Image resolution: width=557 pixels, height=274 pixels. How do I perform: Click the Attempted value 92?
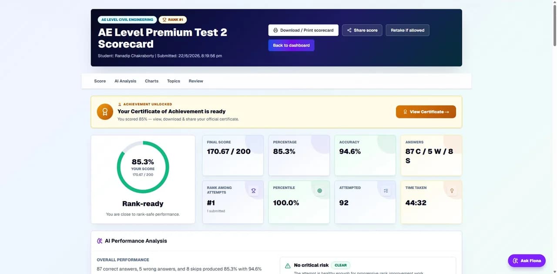pos(344,203)
